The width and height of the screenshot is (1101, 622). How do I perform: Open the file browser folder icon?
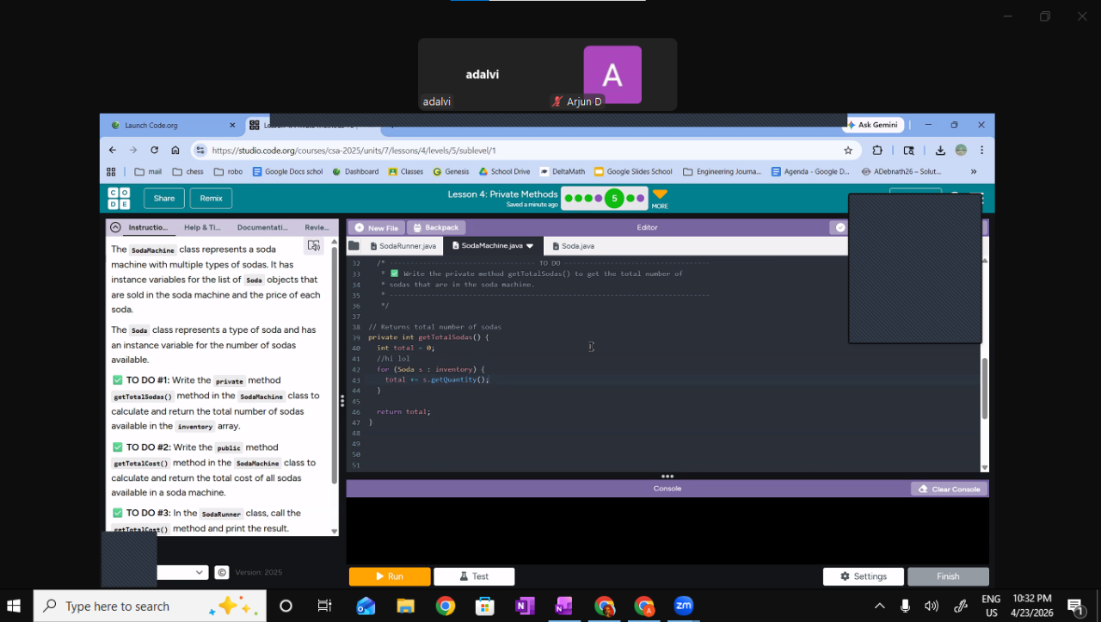coord(354,246)
